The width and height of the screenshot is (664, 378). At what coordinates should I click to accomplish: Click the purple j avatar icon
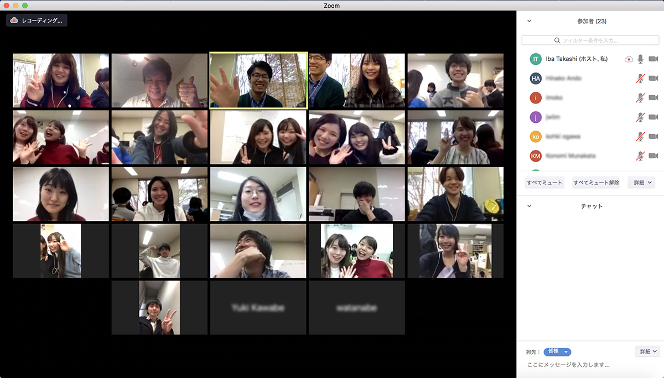click(x=535, y=117)
